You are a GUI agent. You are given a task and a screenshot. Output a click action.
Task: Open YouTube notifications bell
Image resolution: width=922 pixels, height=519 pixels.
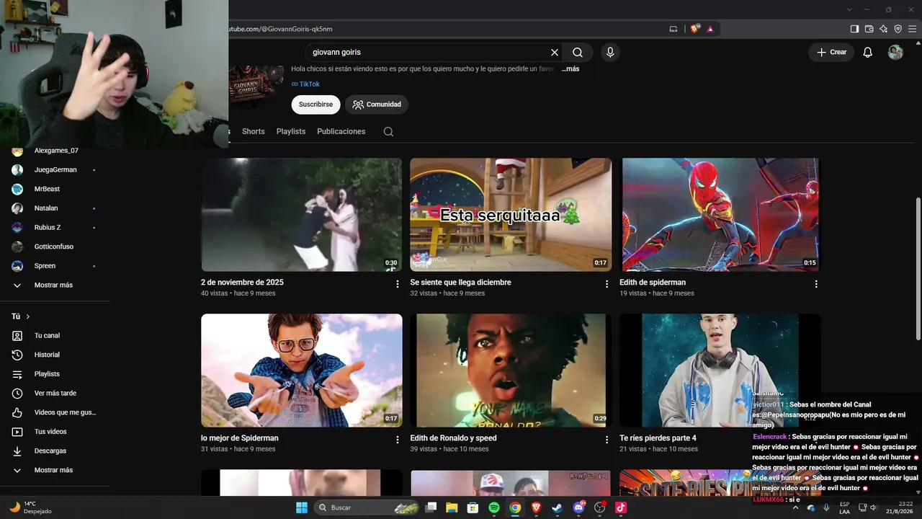pyautogui.click(x=868, y=53)
